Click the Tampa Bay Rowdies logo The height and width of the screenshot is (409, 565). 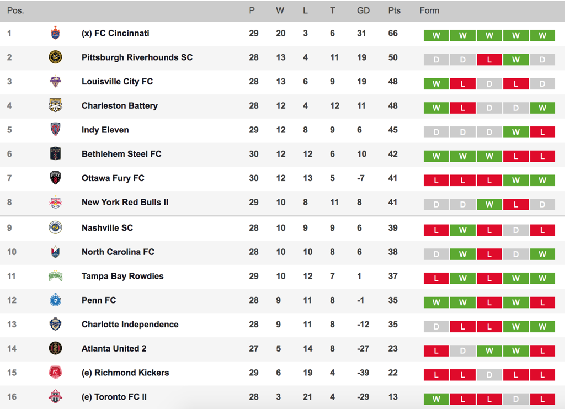click(55, 276)
